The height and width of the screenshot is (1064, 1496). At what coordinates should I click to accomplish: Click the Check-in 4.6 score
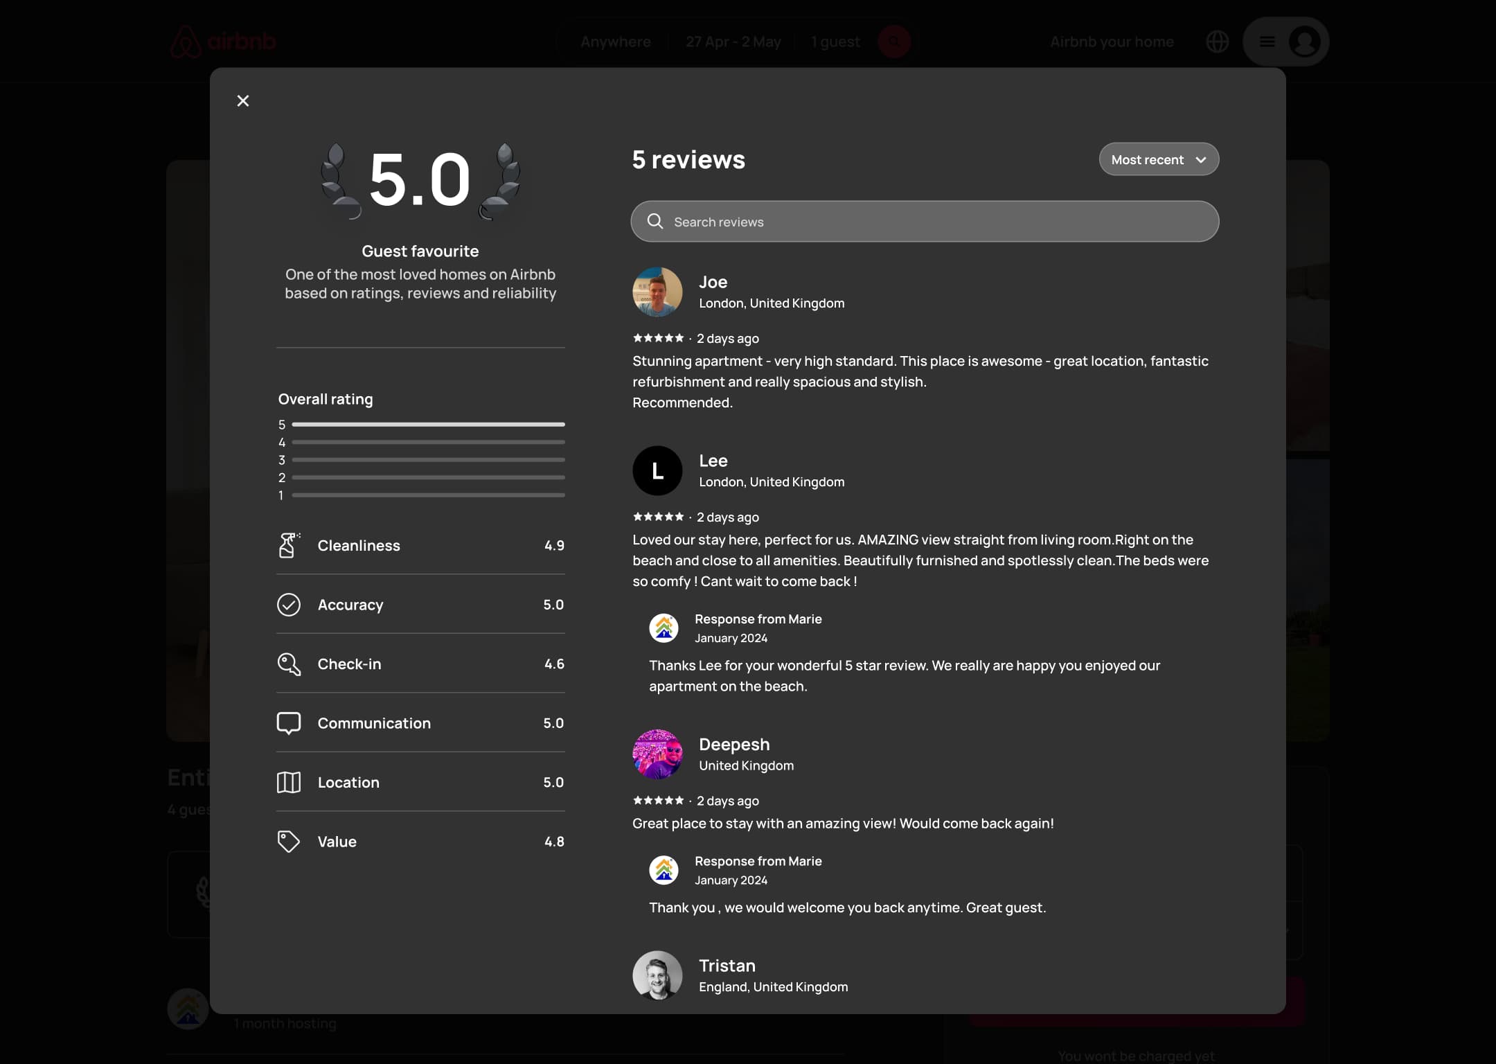pyautogui.click(x=554, y=664)
